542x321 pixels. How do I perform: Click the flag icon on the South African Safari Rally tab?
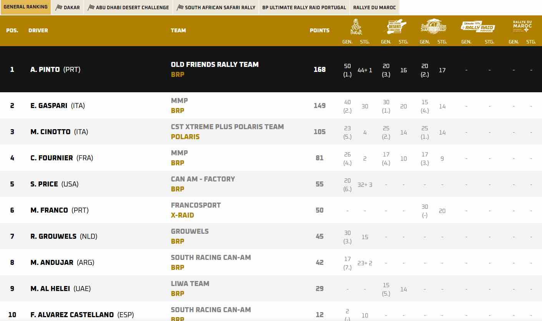point(180,7)
